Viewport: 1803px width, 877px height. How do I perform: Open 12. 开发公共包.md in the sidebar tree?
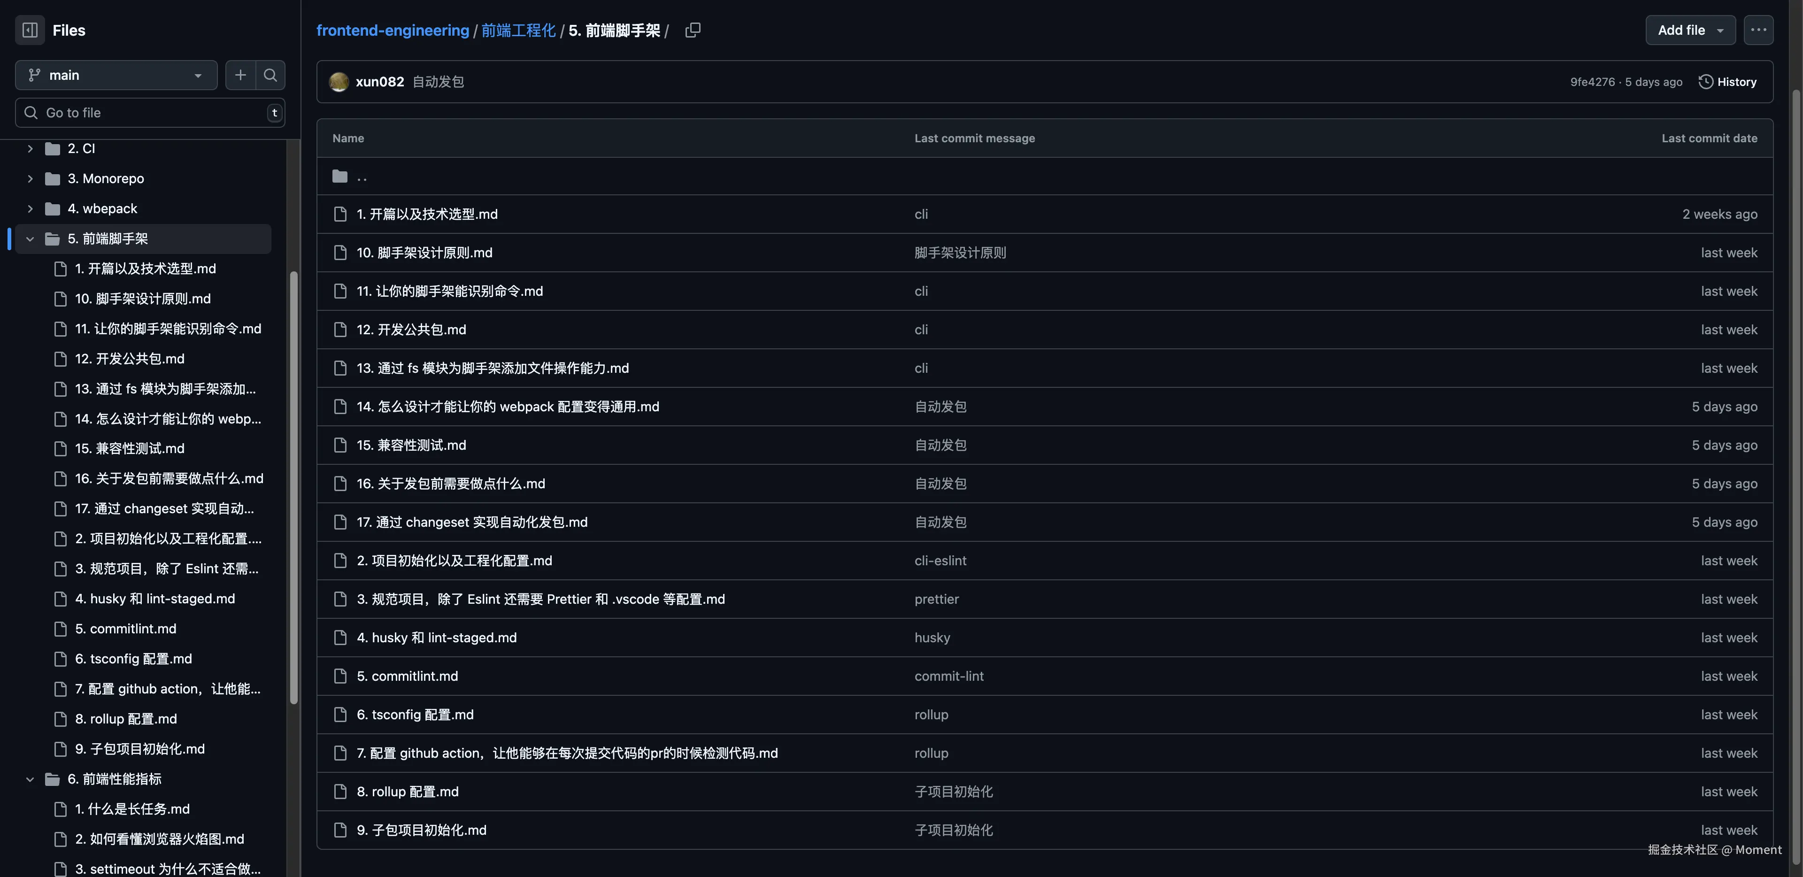click(130, 358)
